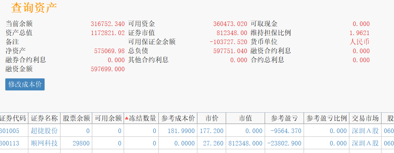This screenshot has height=153, width=394.
Task: Click the 可取现金 label
Action: coord(264,24)
